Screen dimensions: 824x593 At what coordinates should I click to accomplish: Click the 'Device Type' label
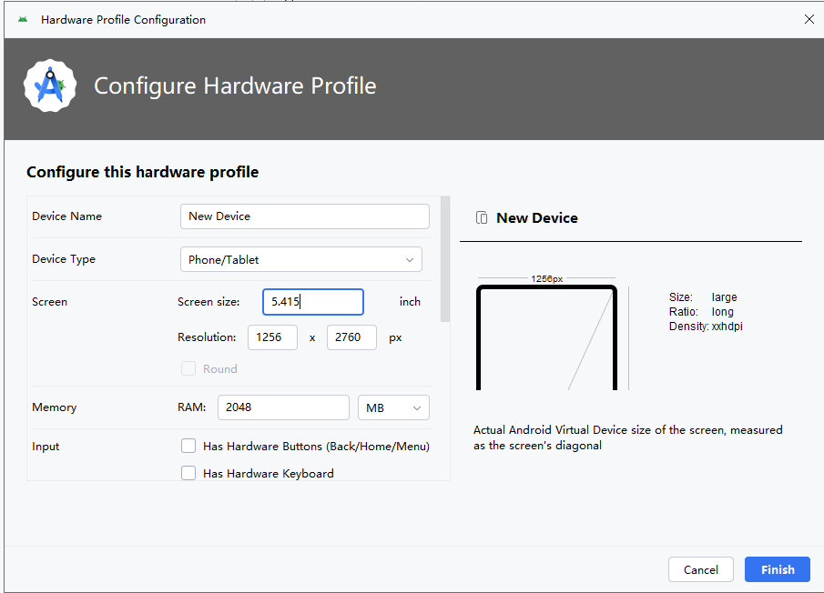point(64,259)
